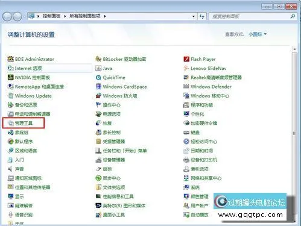Open 设备管理器 link

point(114,160)
